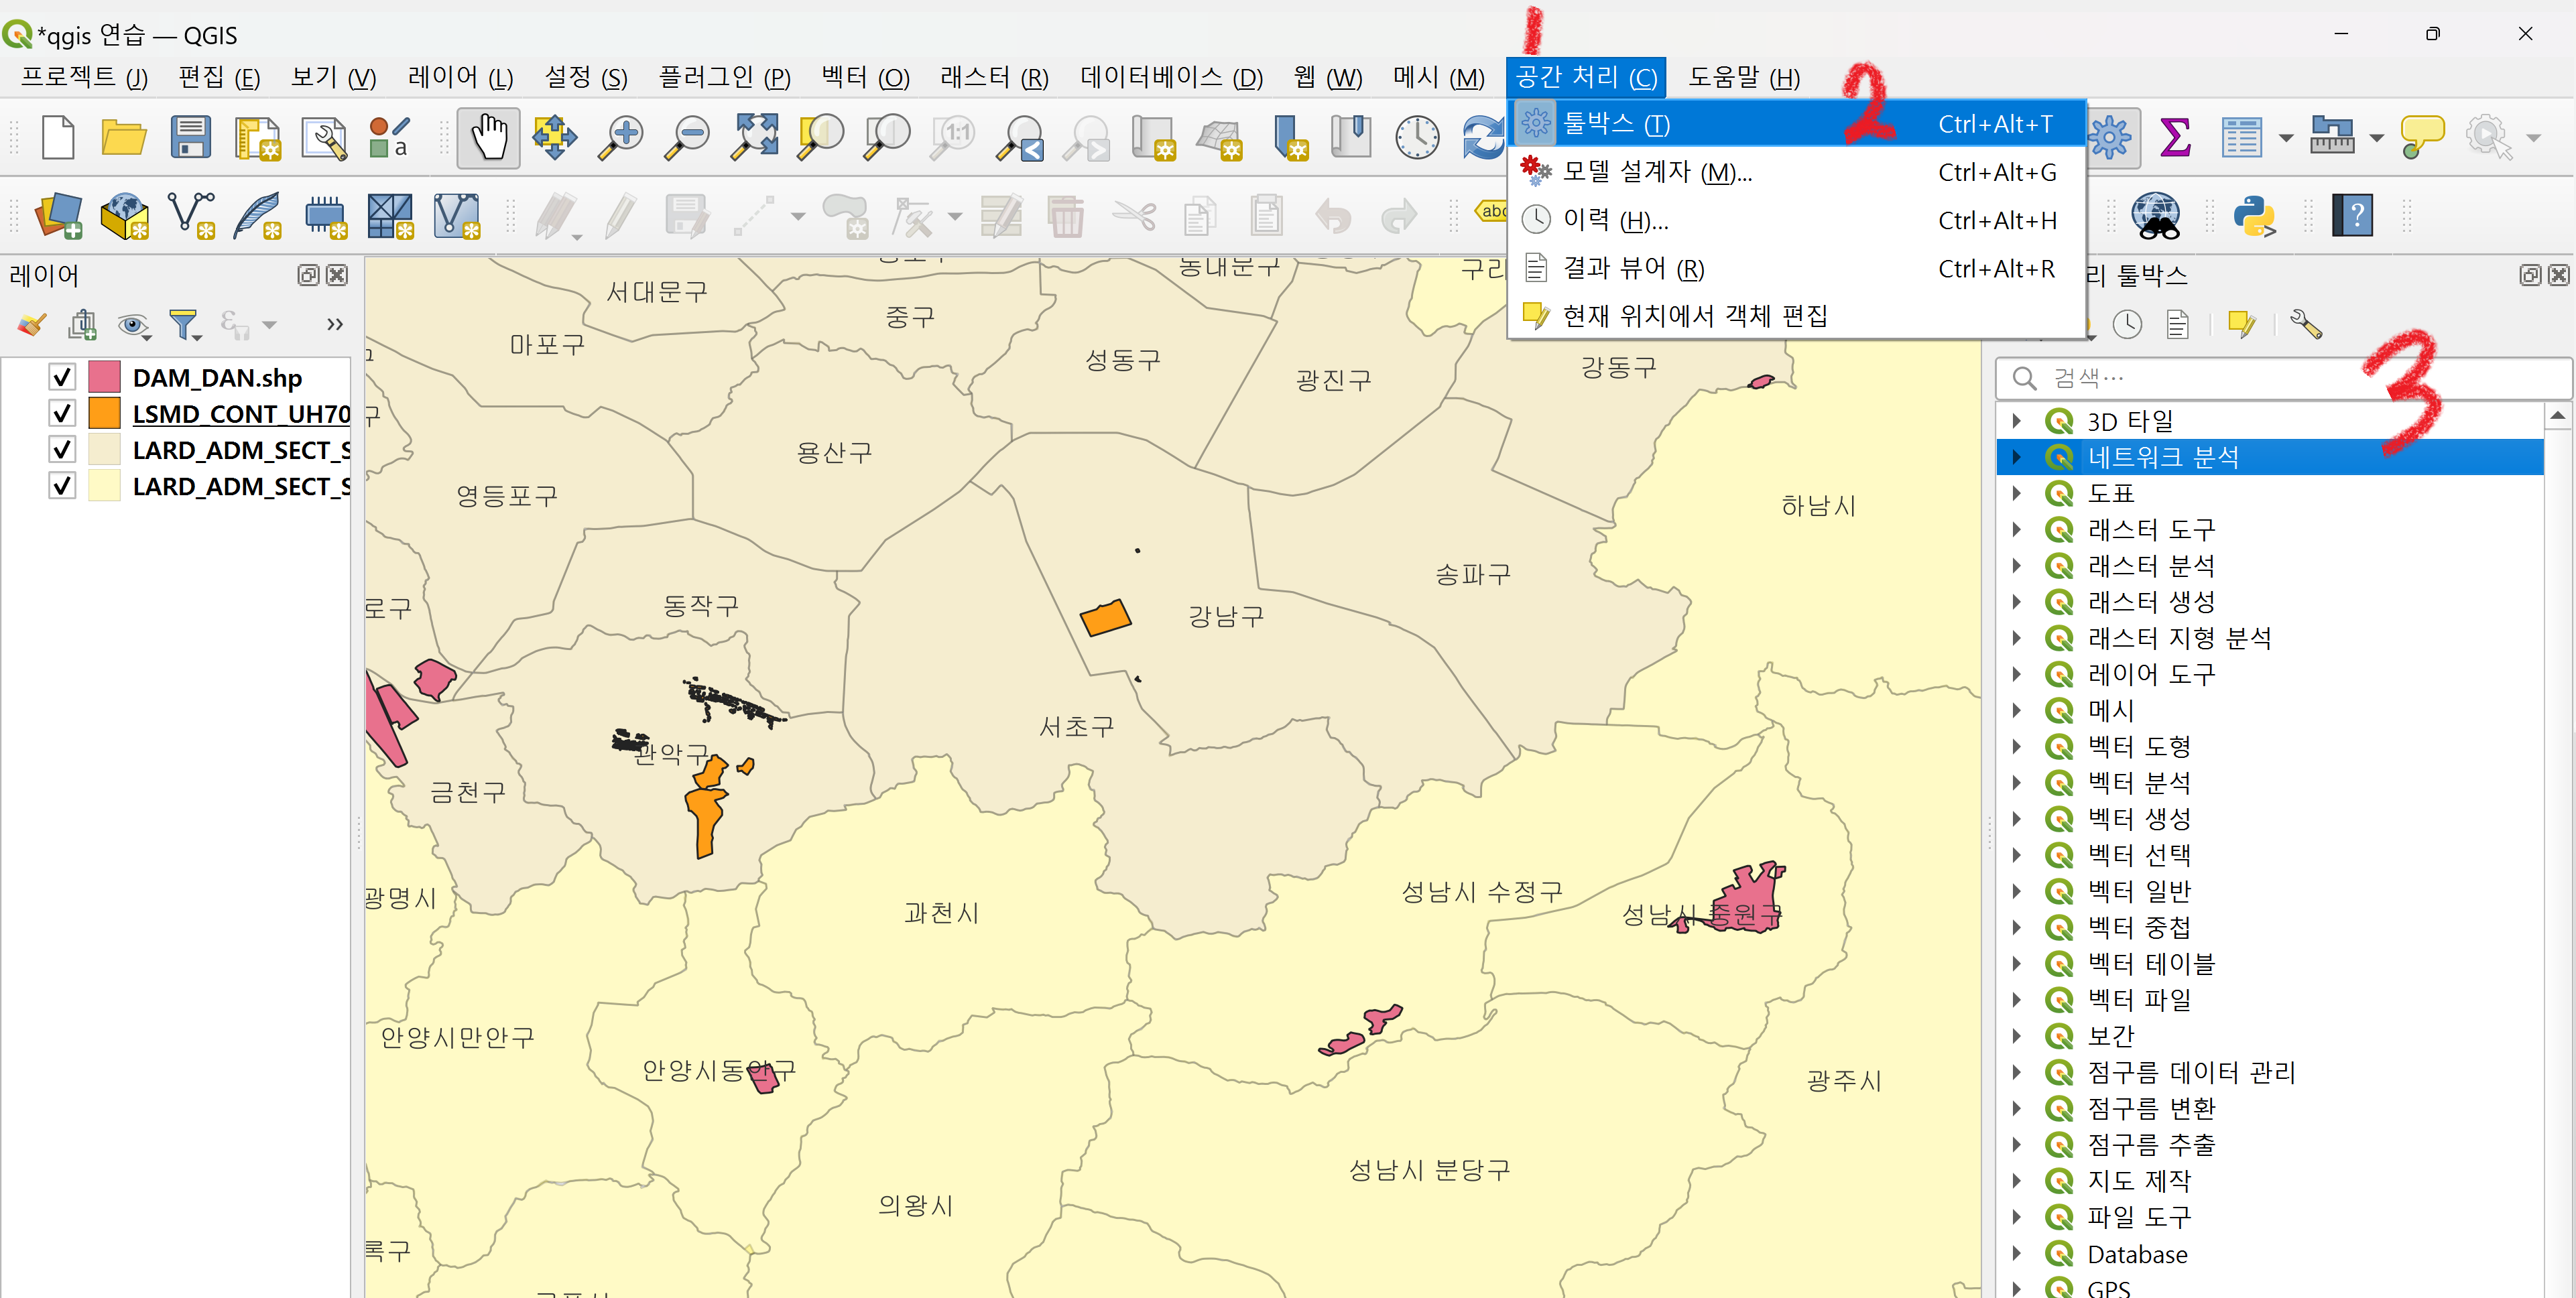The height and width of the screenshot is (1298, 2576).
Task: Click the Zoom In magnifier icon
Action: click(621, 137)
